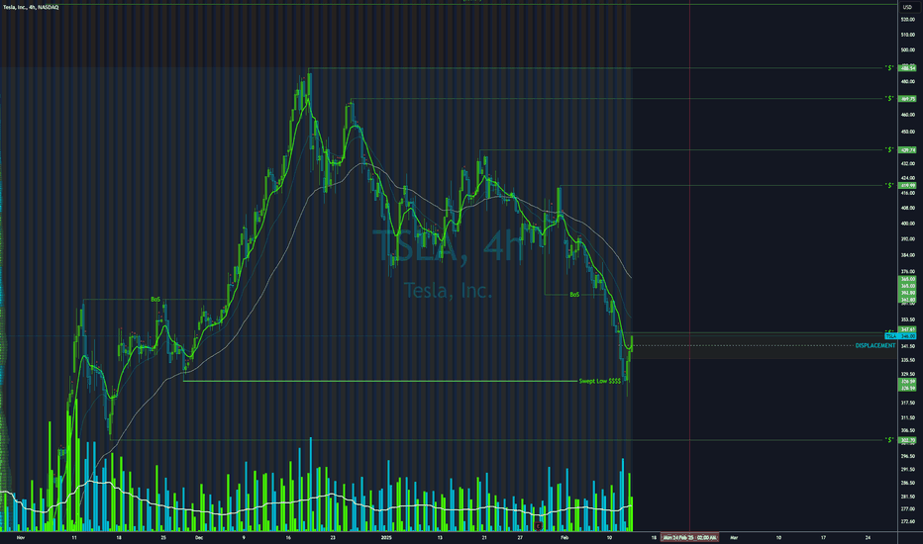The height and width of the screenshot is (544, 923).
Task: Click the blue TSLA last-price label on the axis
Action: tap(900, 336)
